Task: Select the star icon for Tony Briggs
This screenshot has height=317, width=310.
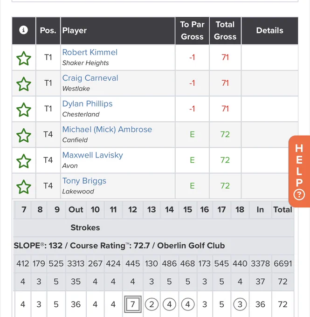Action: (x=24, y=186)
